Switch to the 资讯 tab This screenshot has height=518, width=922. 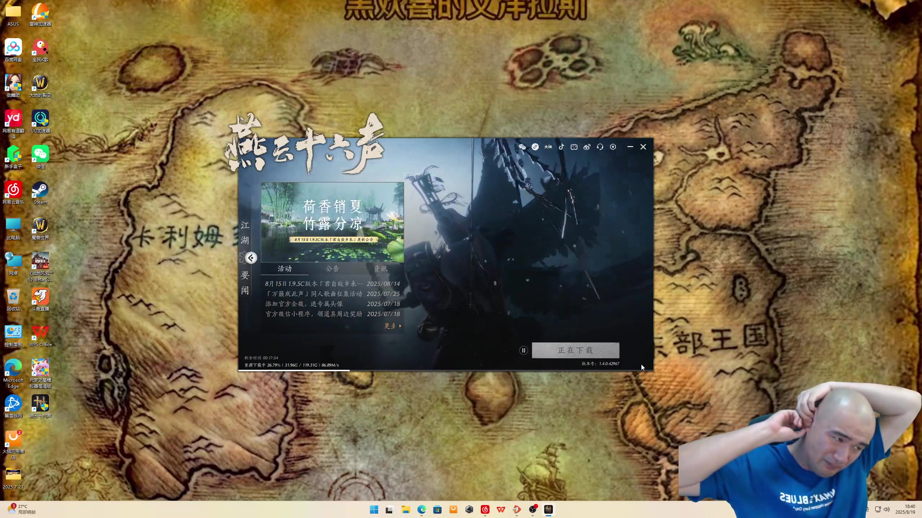tap(380, 269)
